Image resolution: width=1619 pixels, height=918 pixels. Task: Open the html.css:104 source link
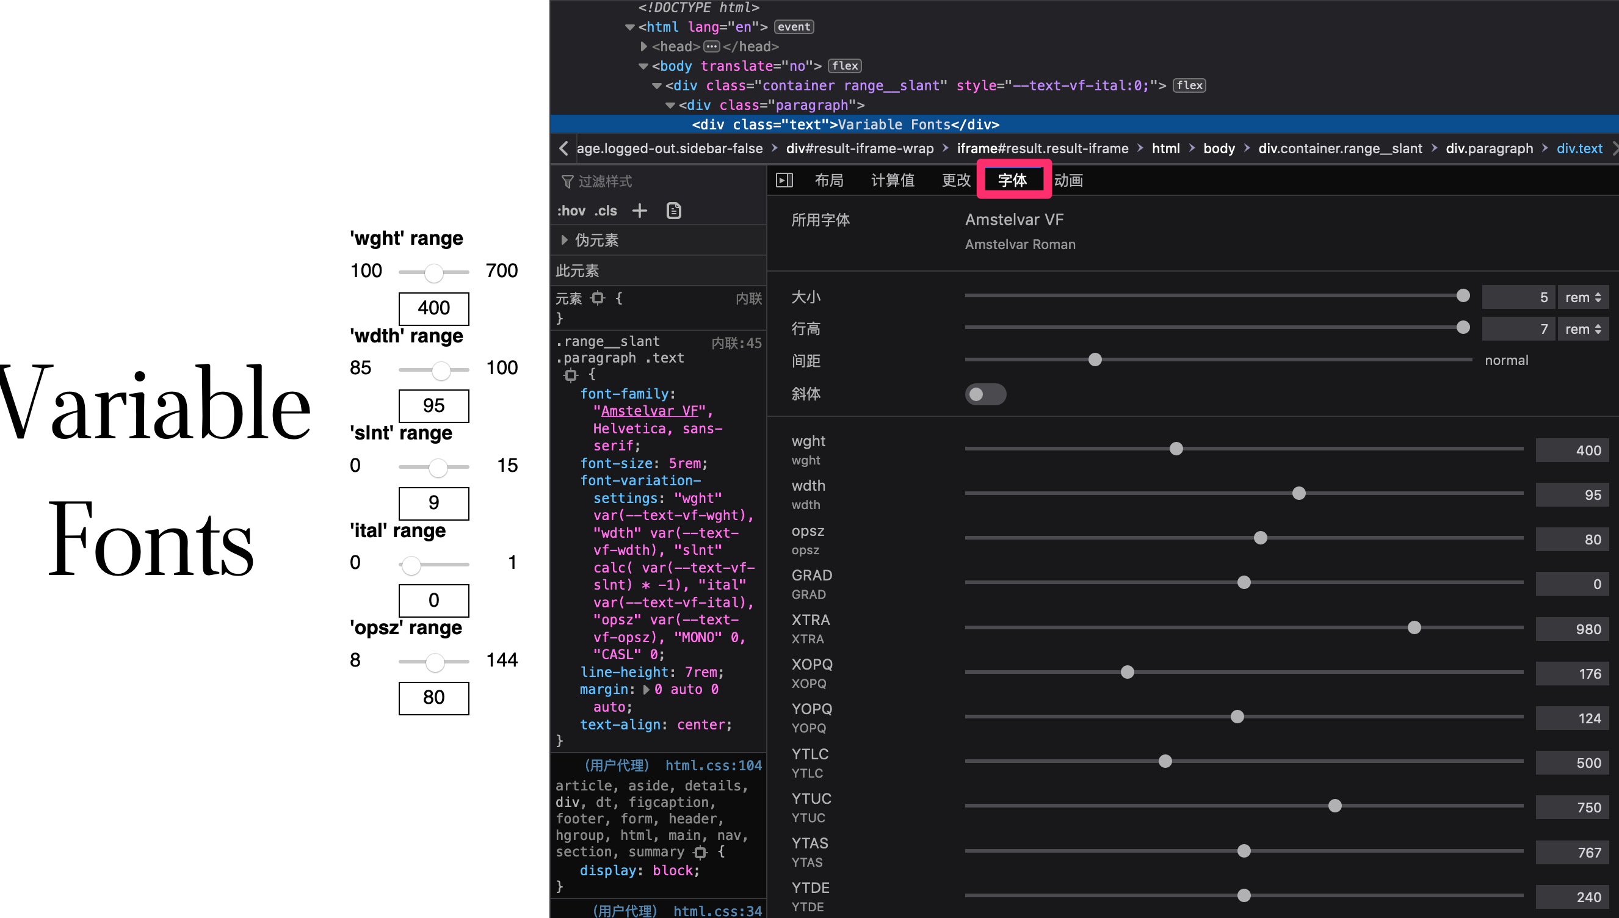pyautogui.click(x=713, y=765)
